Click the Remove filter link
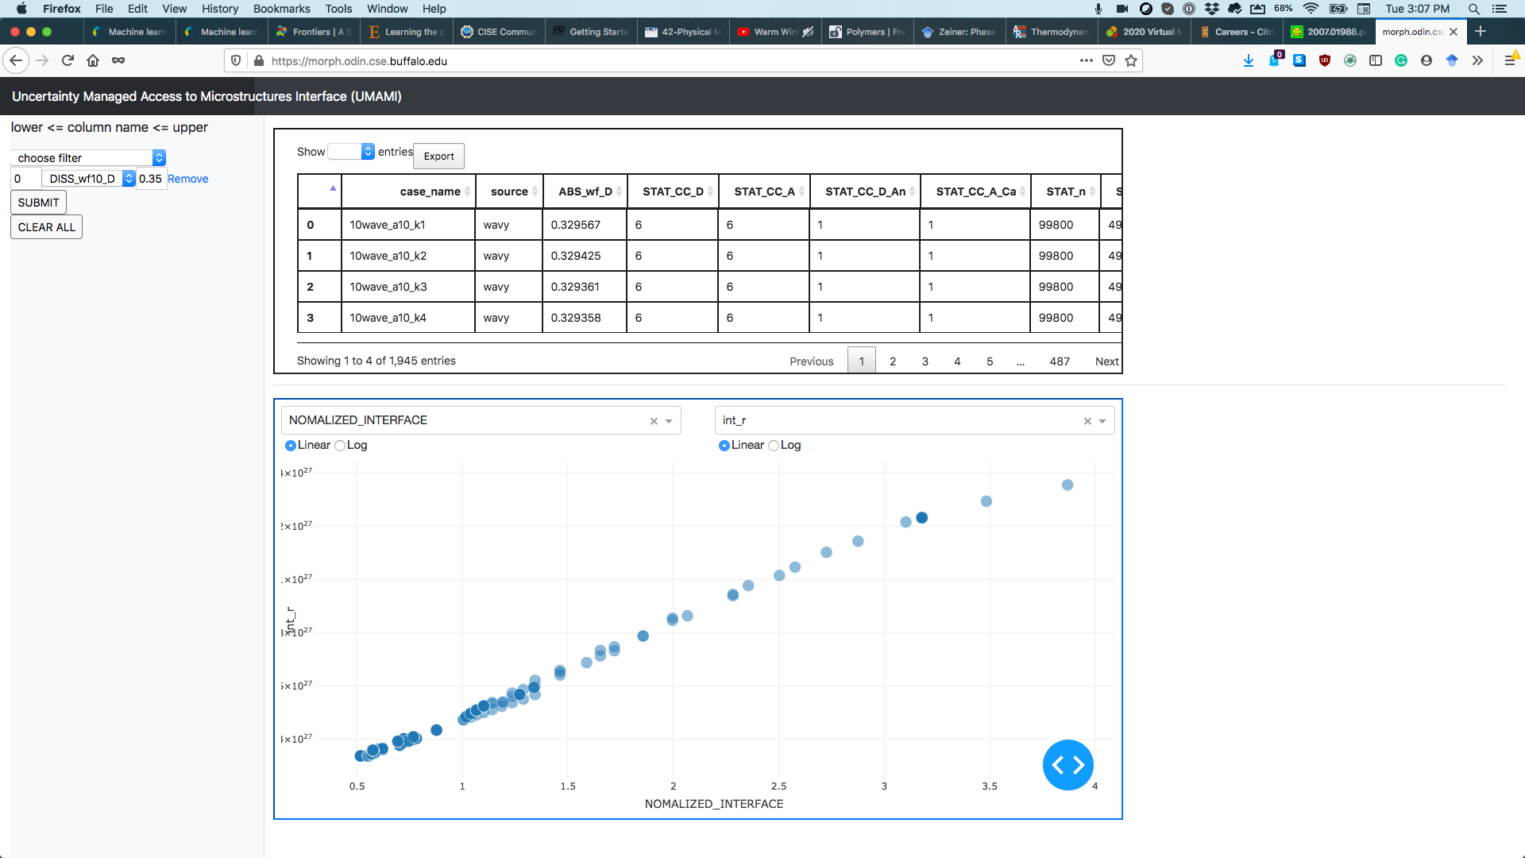Image resolution: width=1525 pixels, height=858 pixels. coord(187,179)
